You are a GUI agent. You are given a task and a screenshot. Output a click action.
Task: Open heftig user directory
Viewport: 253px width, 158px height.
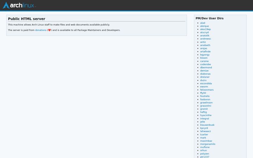coord(203,112)
